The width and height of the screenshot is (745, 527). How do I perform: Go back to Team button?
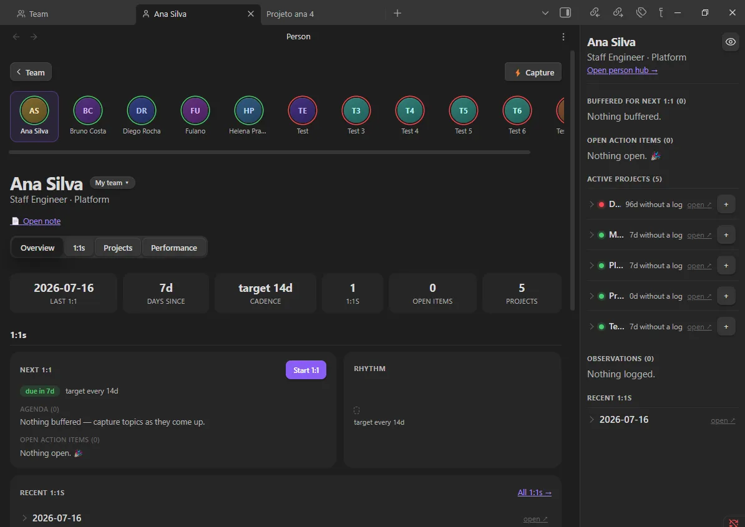[x=31, y=72]
